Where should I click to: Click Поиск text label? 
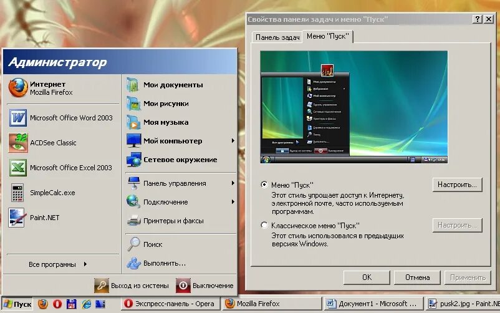(x=153, y=244)
